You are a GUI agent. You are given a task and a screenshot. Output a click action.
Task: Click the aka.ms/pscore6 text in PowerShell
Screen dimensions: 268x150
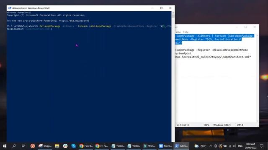[74, 21]
